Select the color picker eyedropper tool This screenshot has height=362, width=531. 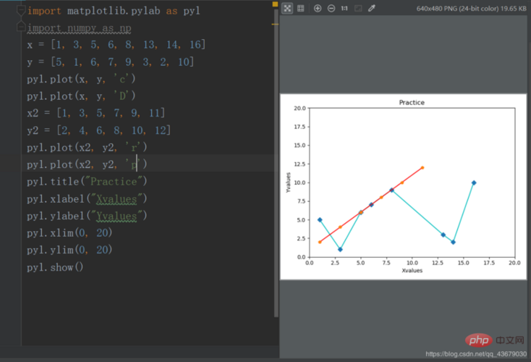tap(372, 9)
